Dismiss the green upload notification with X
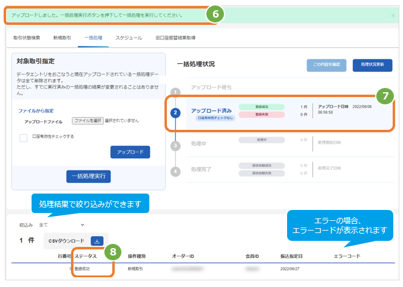Viewport: 403px width, 287px height. 393,15
